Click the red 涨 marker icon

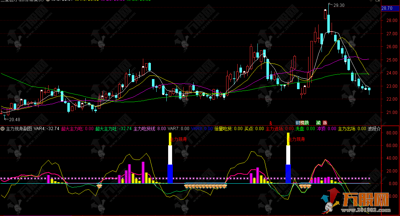(x=325, y=123)
